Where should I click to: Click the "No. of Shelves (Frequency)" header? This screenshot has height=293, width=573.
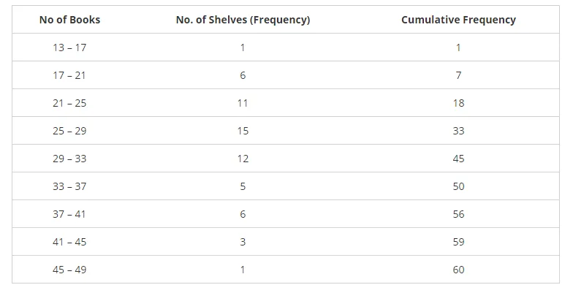click(243, 20)
